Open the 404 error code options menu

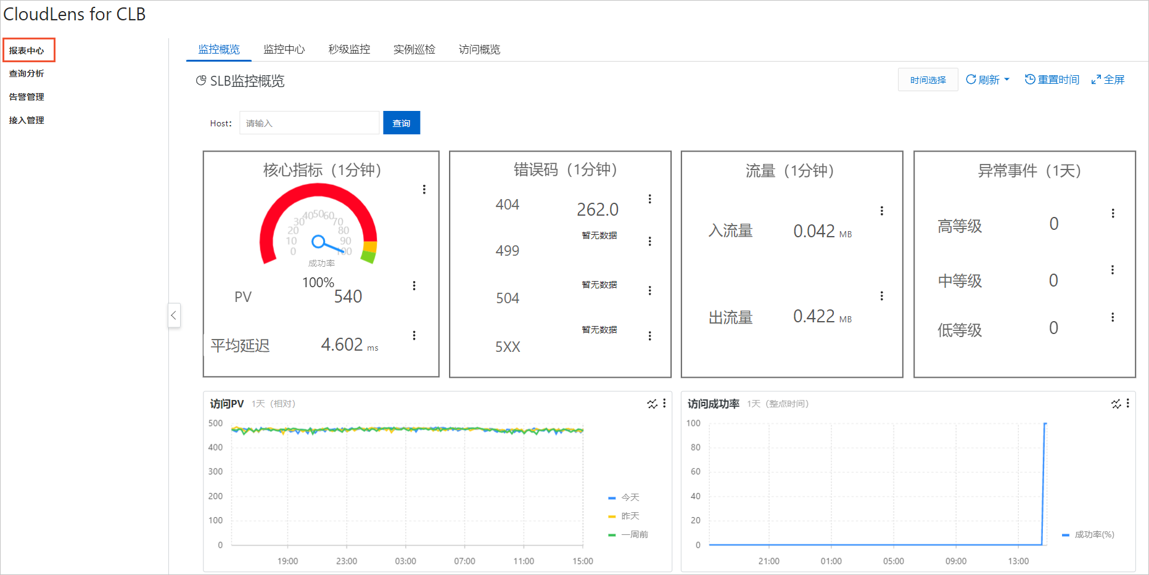(649, 199)
